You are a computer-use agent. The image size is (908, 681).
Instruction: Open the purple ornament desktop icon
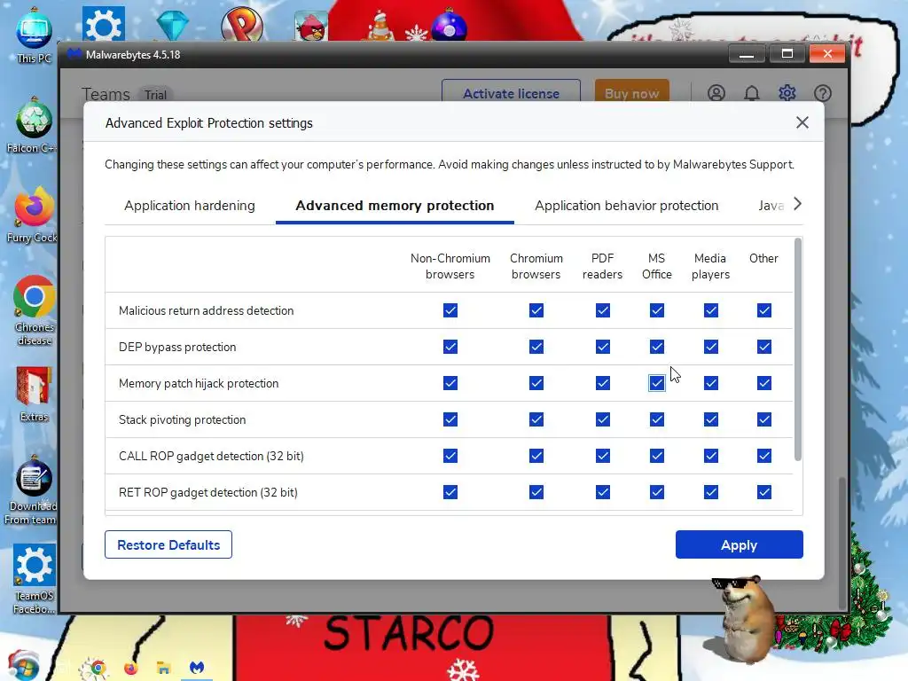[450, 26]
